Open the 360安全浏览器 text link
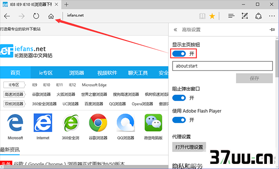 [x=44, y=104]
